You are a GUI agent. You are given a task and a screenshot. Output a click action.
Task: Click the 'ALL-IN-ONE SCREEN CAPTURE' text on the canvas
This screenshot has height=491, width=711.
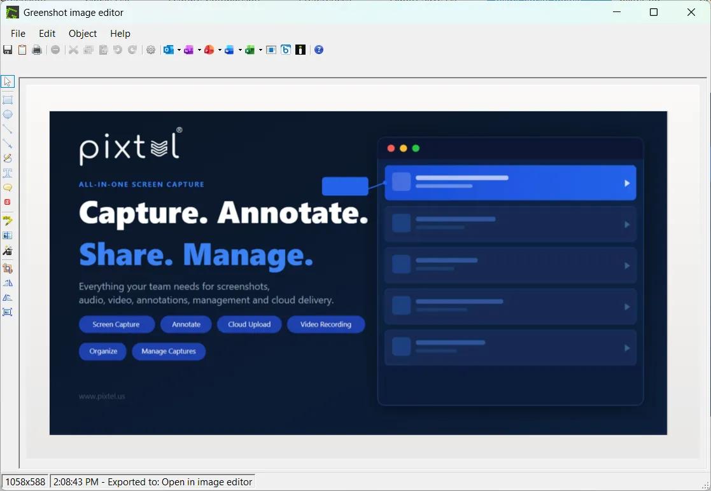[141, 184]
